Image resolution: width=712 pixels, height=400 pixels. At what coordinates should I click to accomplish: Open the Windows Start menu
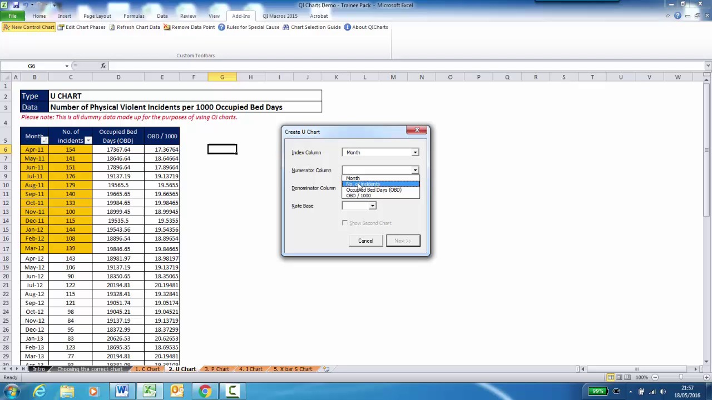[x=11, y=391]
